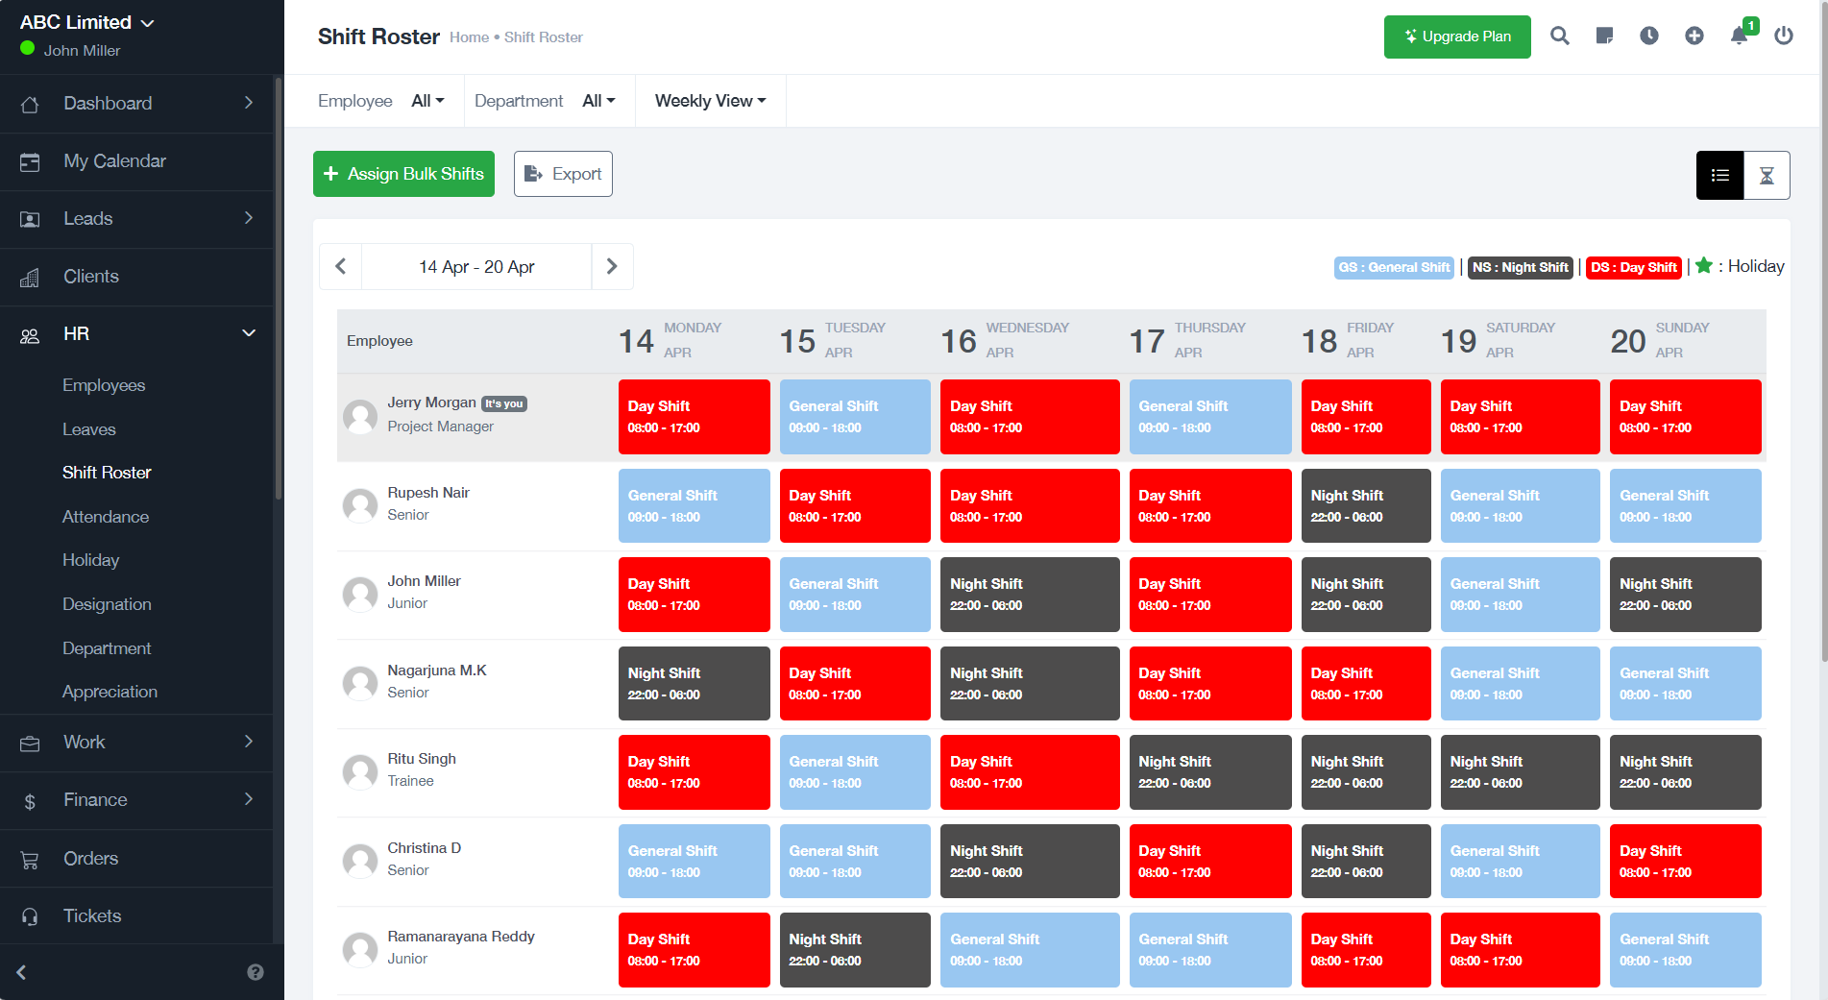Image resolution: width=1828 pixels, height=1000 pixels.
Task: Export the shift roster
Action: [x=563, y=174]
